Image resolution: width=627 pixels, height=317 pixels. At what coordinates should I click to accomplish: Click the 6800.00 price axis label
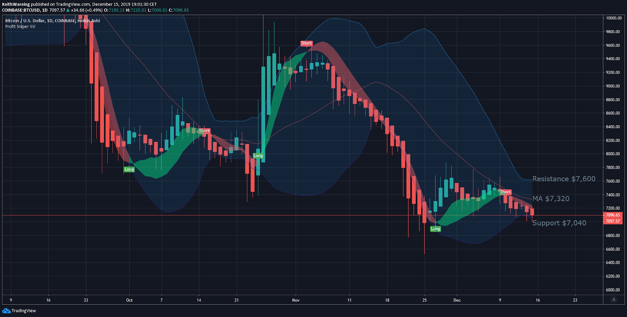tap(613, 235)
